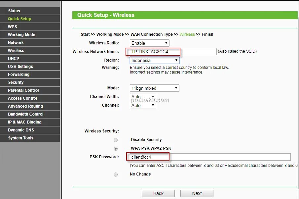Open the Network menu
The image size is (299, 199).
(x=30, y=43)
